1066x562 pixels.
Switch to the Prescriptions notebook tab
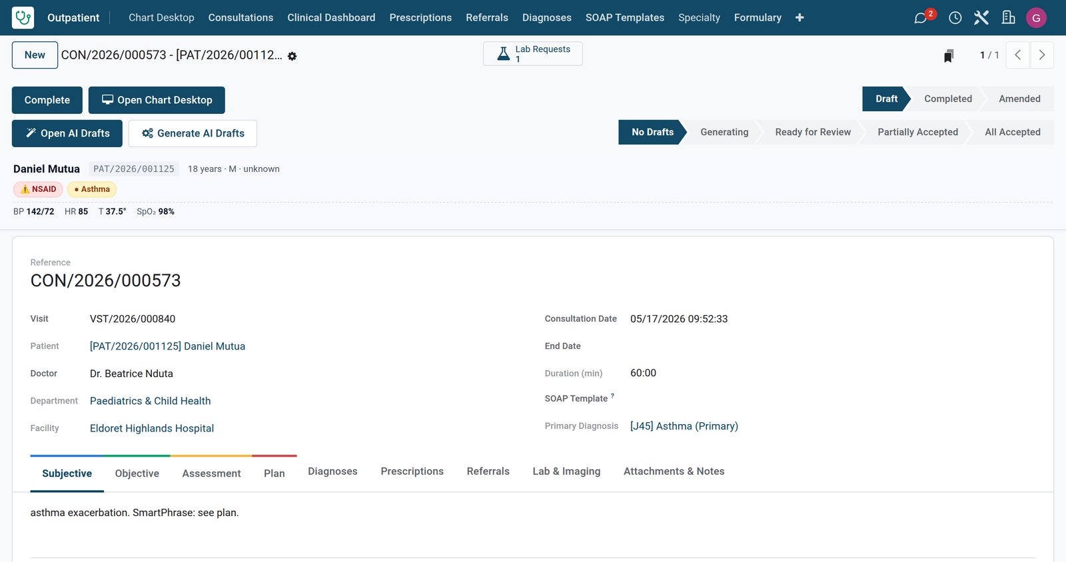click(x=412, y=471)
